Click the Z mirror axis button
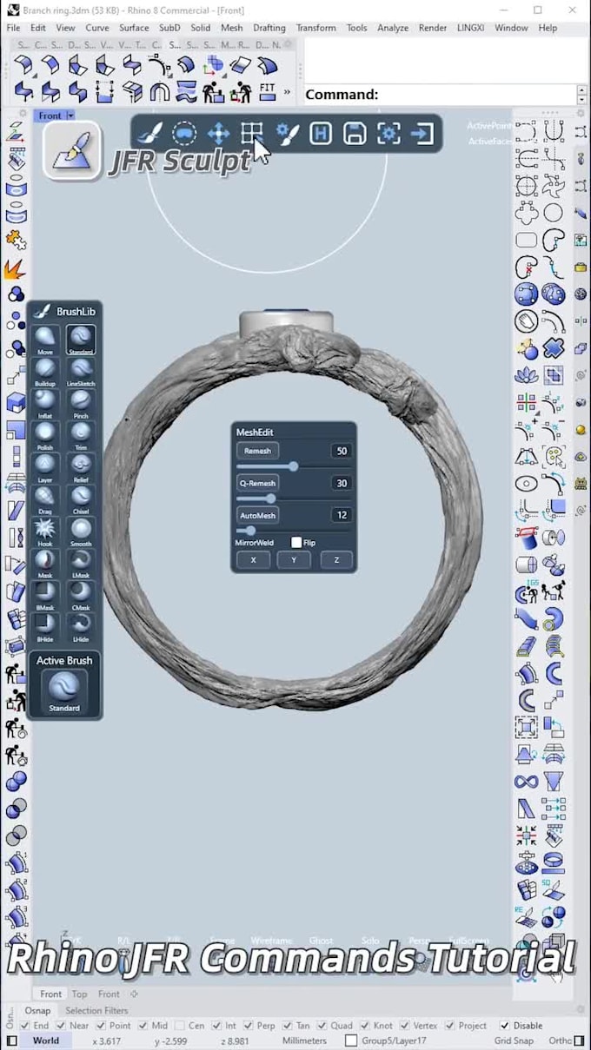The height and width of the screenshot is (1050, 591). (336, 560)
